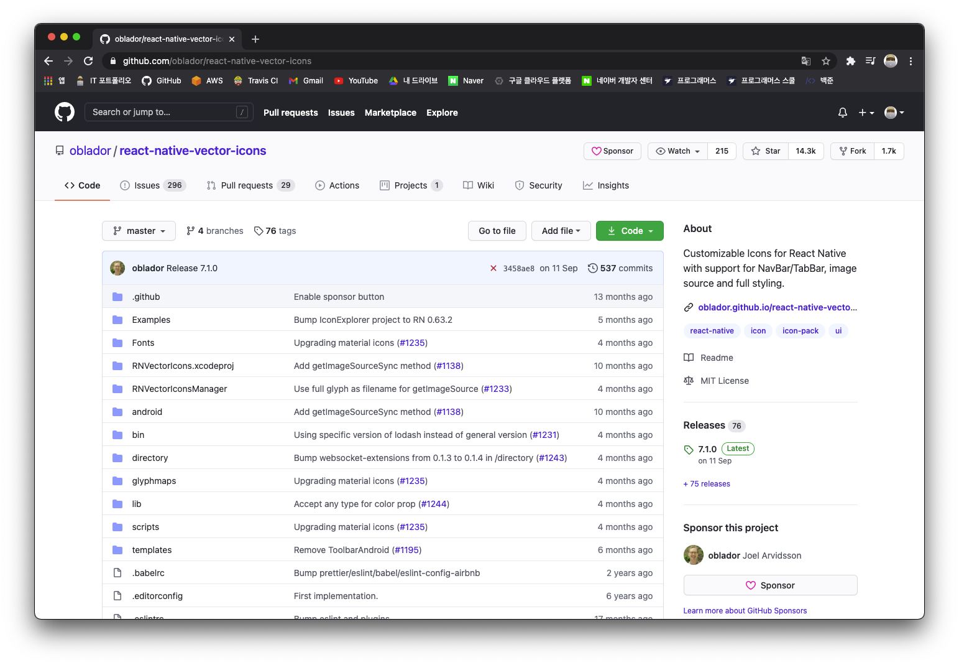This screenshot has height=665, width=959.
Task: Close the oblador/react-native-vector-icons tab
Action: 232,39
